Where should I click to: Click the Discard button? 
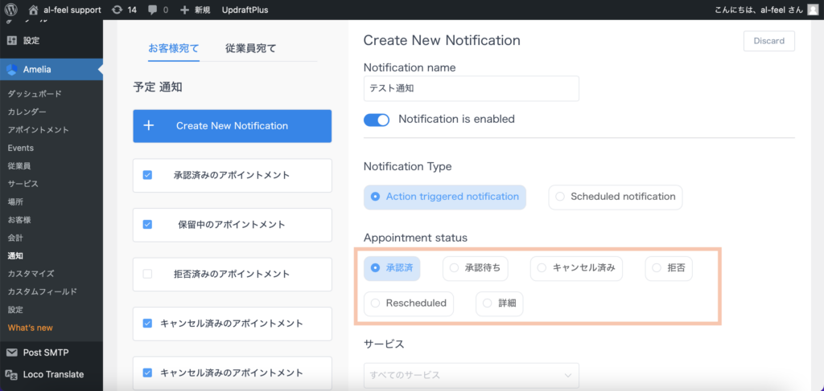(768, 41)
